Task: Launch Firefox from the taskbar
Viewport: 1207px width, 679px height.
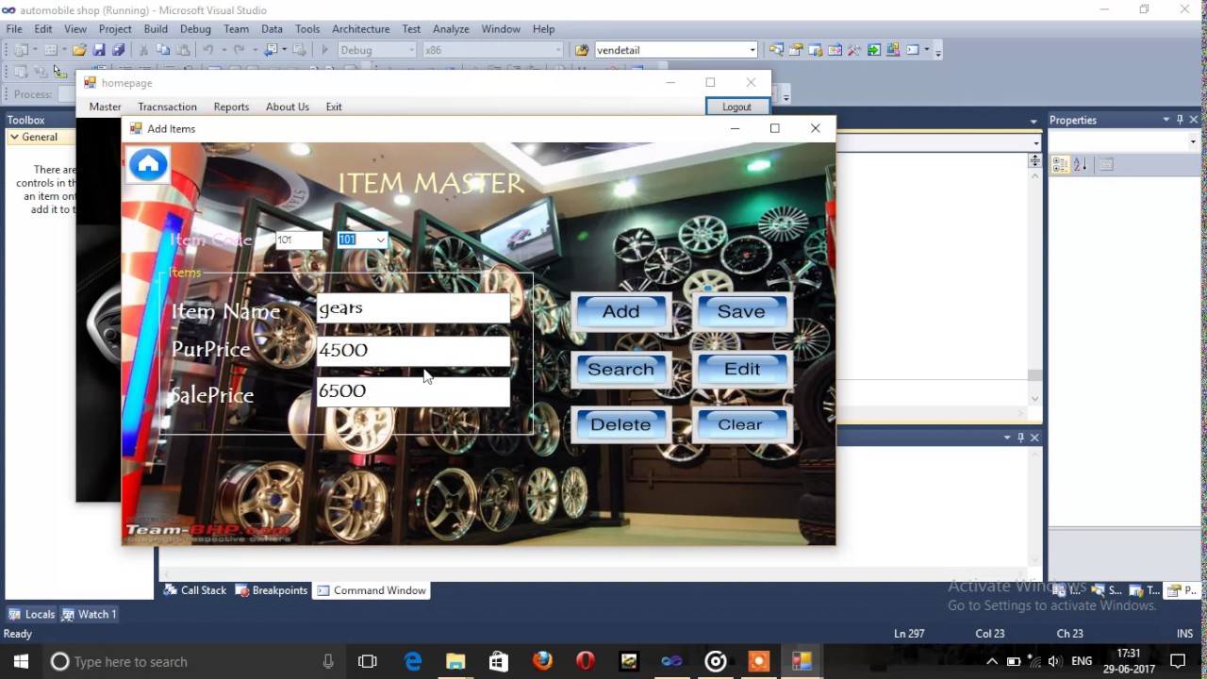Action: 542,661
